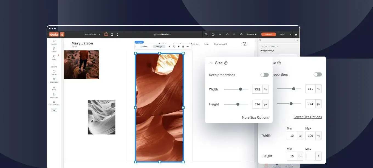The width and height of the screenshot is (373, 168).
Task: Click Column in the breadcrumb
Action: (273, 46)
